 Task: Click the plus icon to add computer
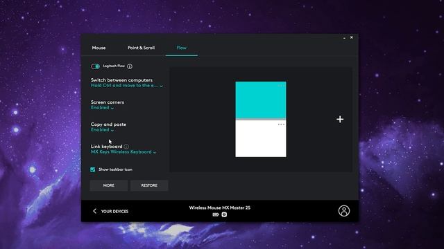pos(340,120)
